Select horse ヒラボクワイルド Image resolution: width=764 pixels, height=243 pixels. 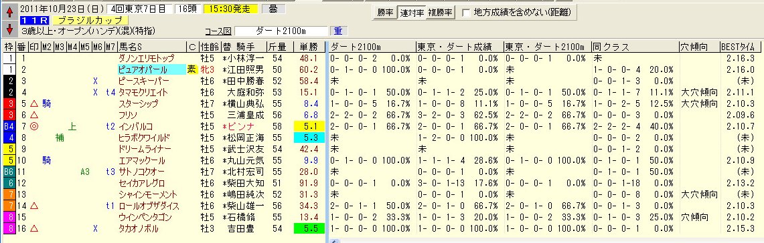pyautogui.click(x=145, y=138)
